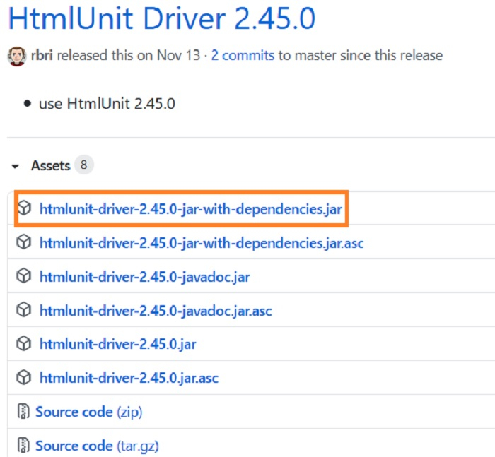495x457 pixels.
Task: Open the rbri user profile link
Action: click(x=42, y=55)
